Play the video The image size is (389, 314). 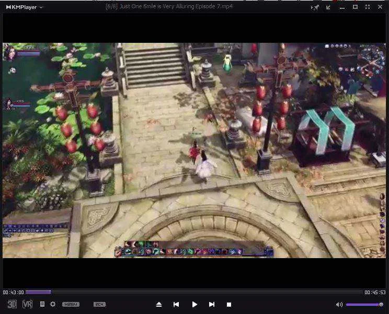pyautogui.click(x=194, y=305)
